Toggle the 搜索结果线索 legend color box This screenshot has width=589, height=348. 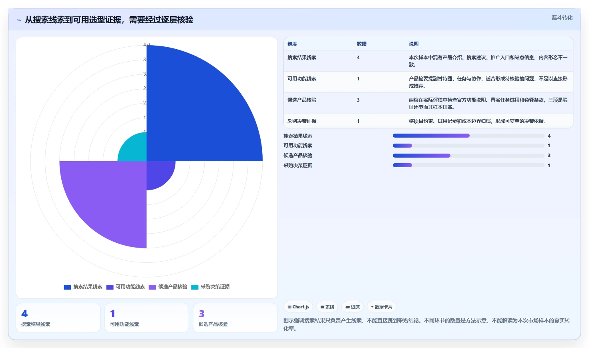(67, 287)
